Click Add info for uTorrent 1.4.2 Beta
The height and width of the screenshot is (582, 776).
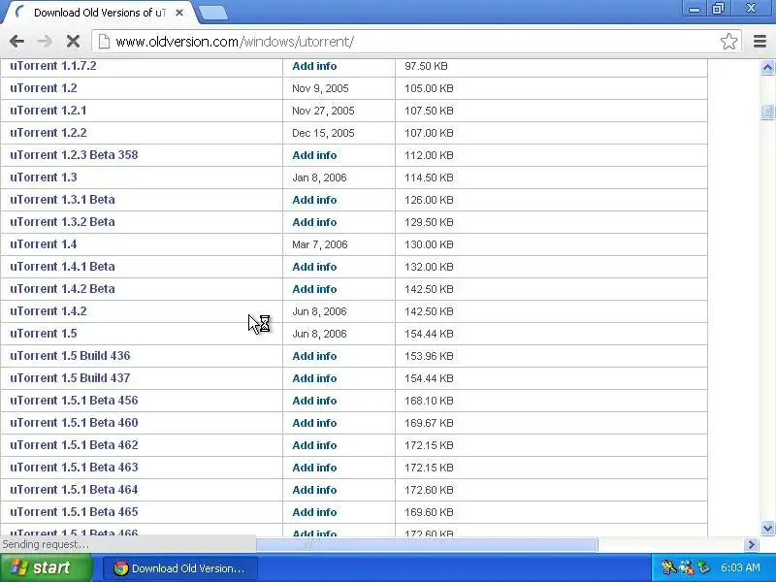(x=314, y=288)
